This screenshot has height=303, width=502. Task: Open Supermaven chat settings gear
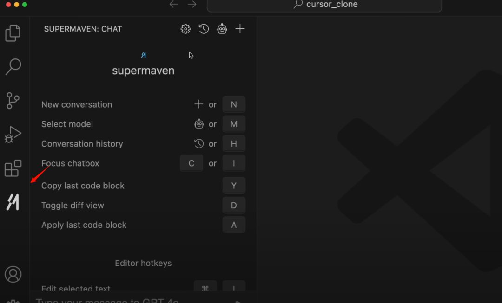click(x=185, y=29)
